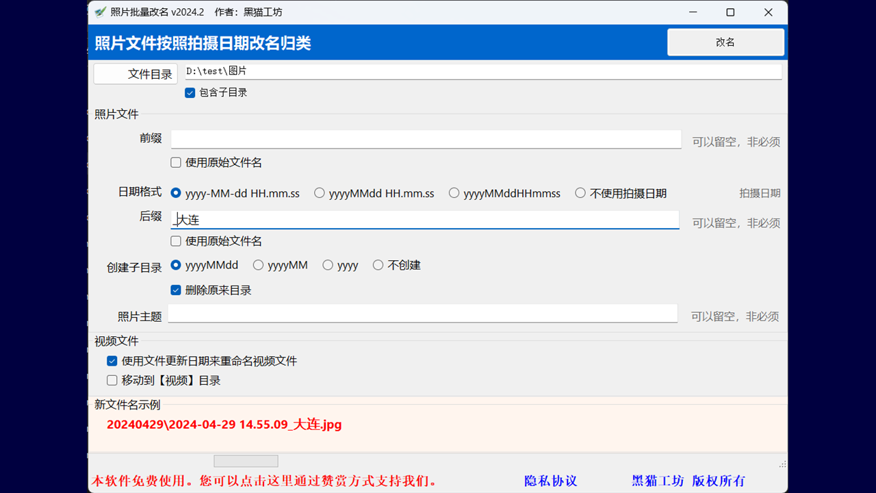Select yyyyMM for subdirectory creation
Image resolution: width=876 pixels, height=493 pixels.
coord(257,265)
